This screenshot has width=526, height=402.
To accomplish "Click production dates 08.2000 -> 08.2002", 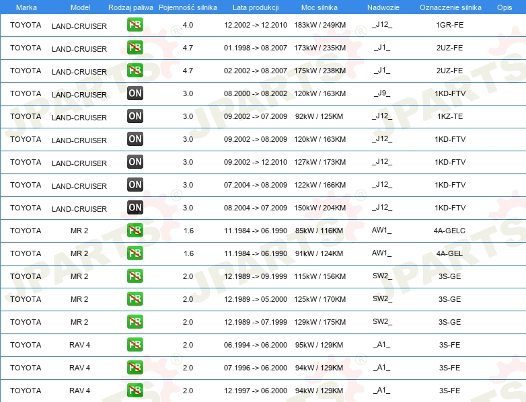I will tap(256, 93).
